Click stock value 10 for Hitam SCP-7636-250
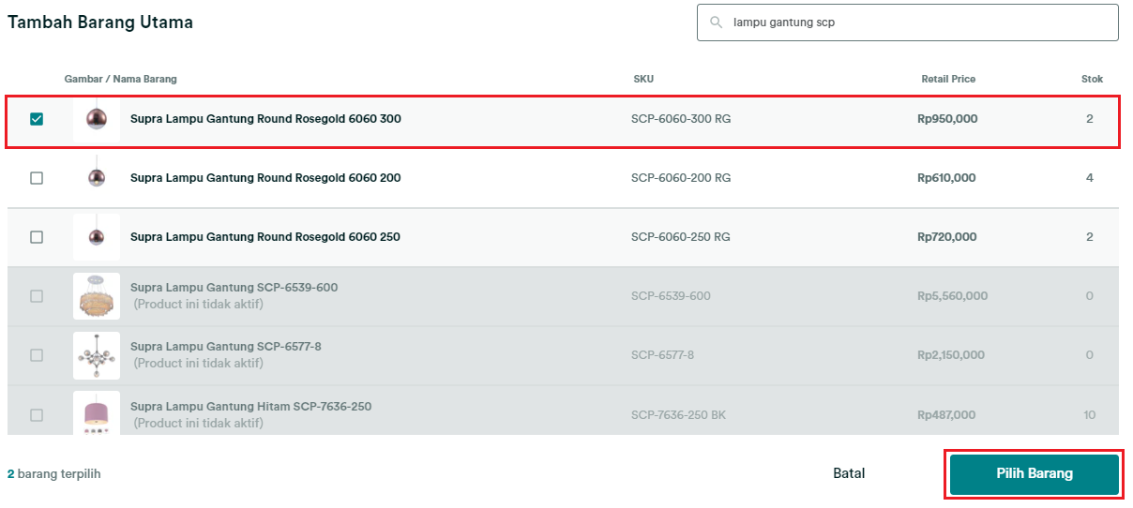The image size is (1133, 508). pos(1089,414)
